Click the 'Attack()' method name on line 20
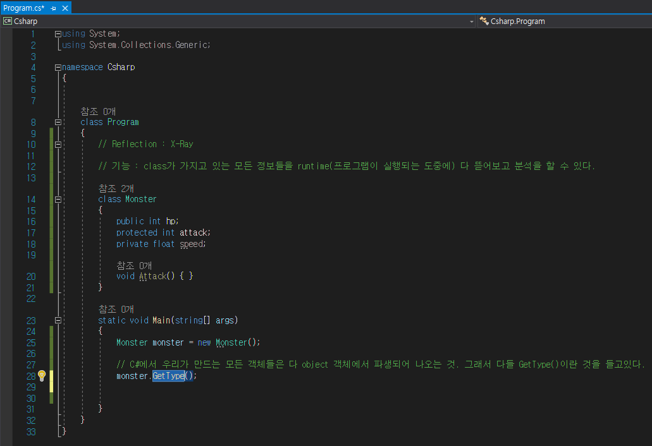Screen dimensions: 652x446 coord(157,276)
